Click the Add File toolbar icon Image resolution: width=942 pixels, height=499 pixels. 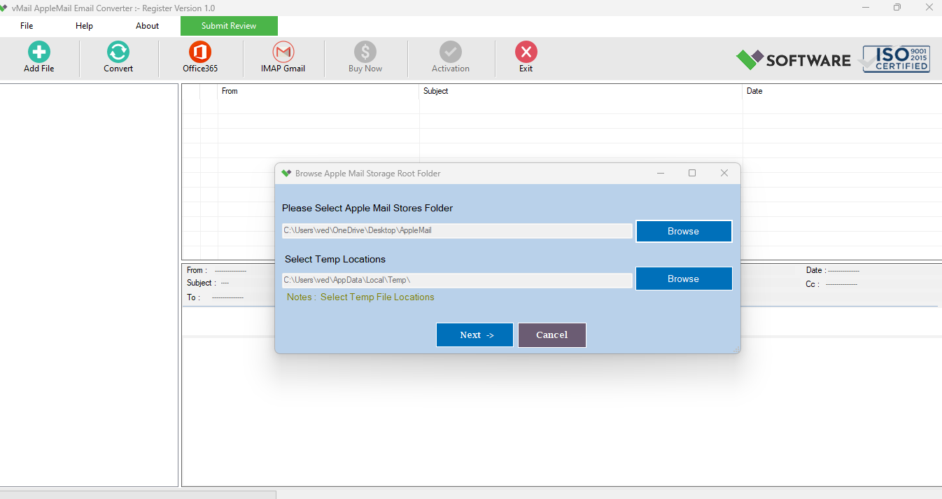39,52
